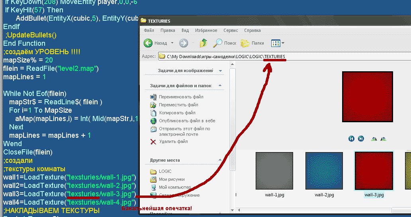Click the red X delete file icon
The width and height of the screenshot is (411, 217).
click(153, 141)
